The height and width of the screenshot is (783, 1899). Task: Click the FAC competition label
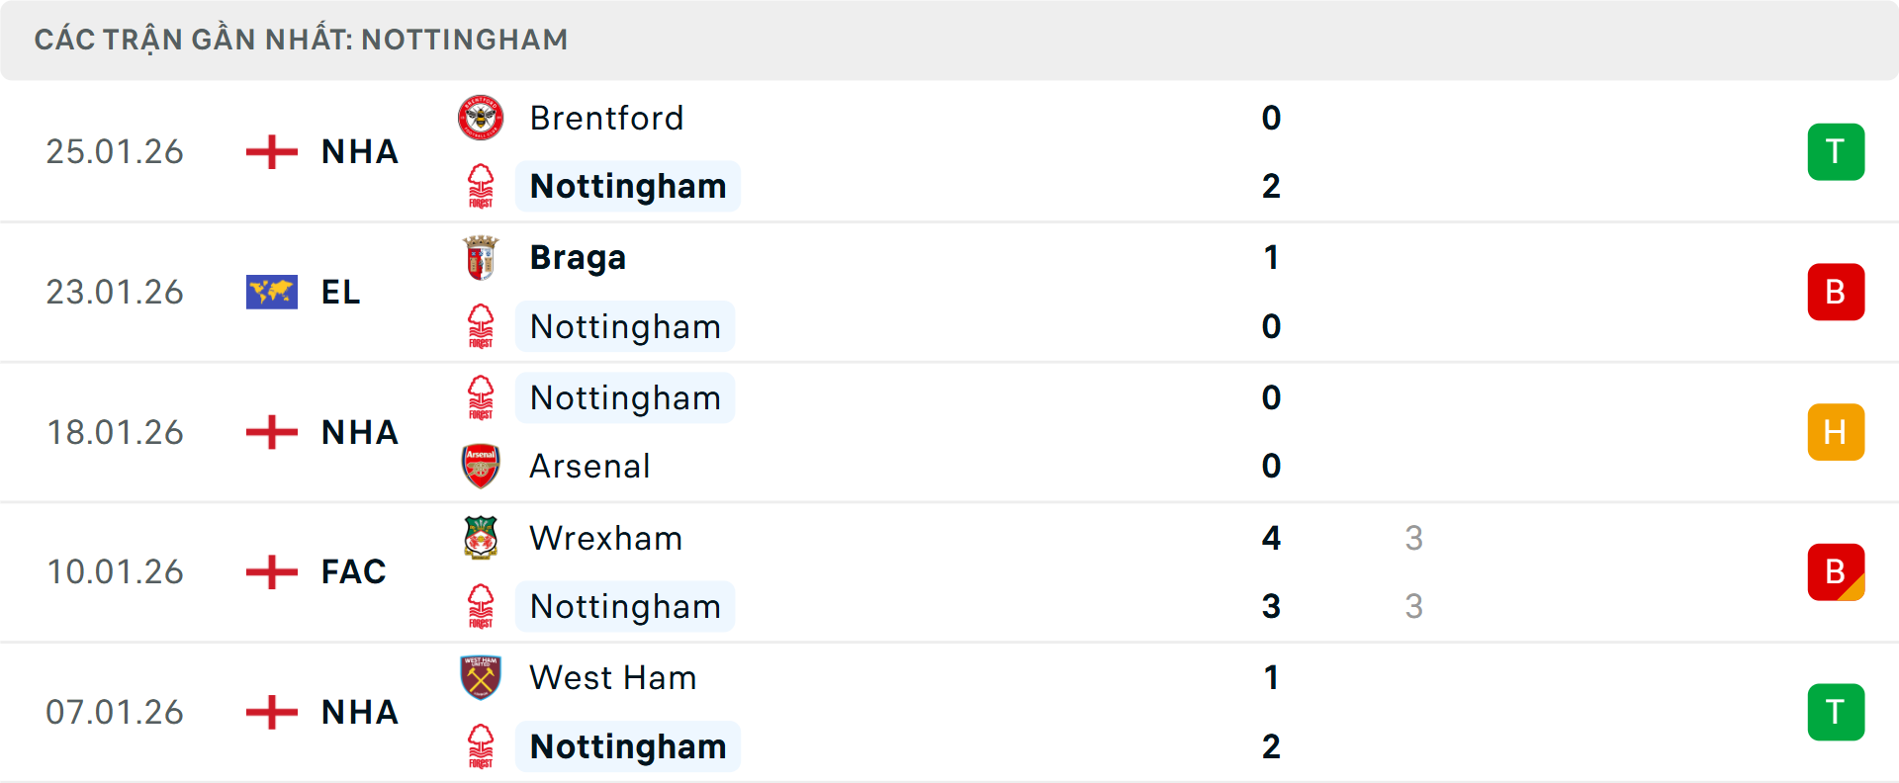[x=353, y=571]
